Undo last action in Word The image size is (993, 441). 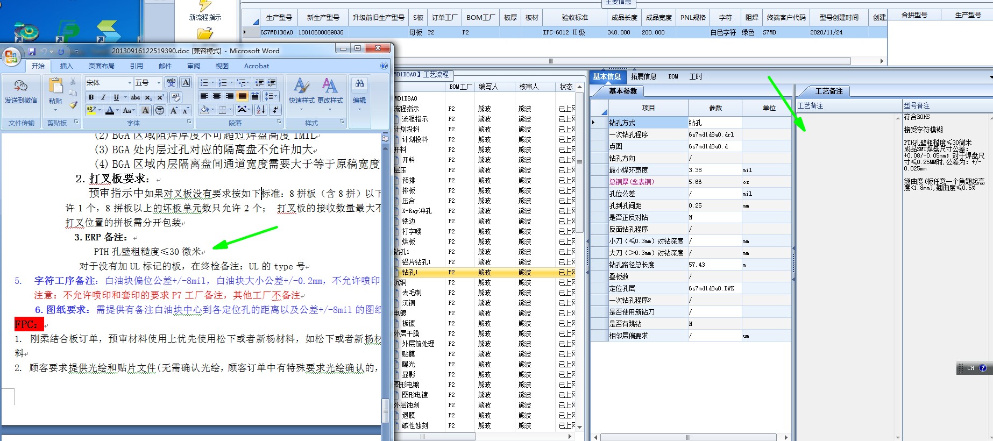pos(44,52)
